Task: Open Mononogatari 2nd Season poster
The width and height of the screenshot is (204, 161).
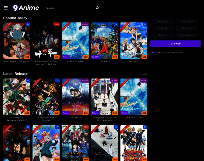Action: [17, 41]
